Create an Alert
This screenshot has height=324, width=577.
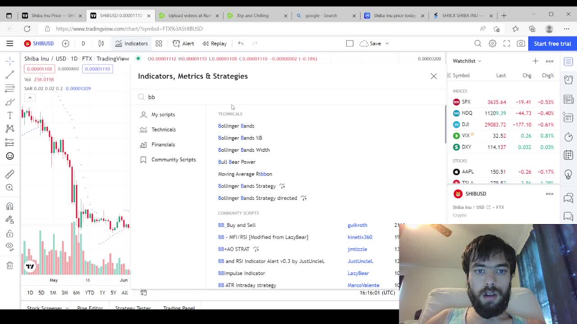point(183,44)
